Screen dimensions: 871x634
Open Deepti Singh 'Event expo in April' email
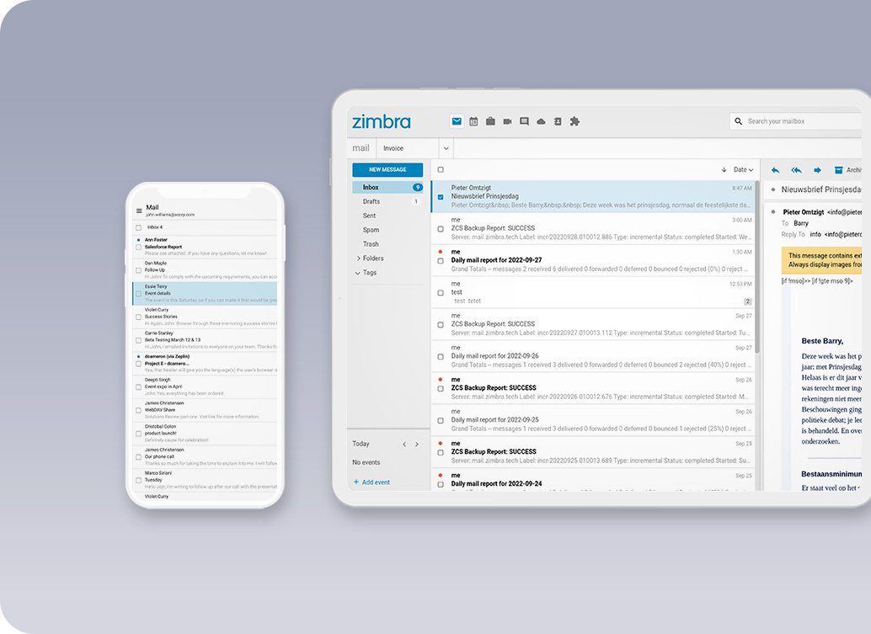click(205, 387)
